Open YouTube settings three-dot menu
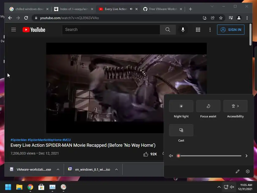The image size is (257, 193). [210, 30]
